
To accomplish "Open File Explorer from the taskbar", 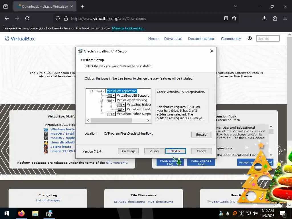I will click(x=35, y=213).
